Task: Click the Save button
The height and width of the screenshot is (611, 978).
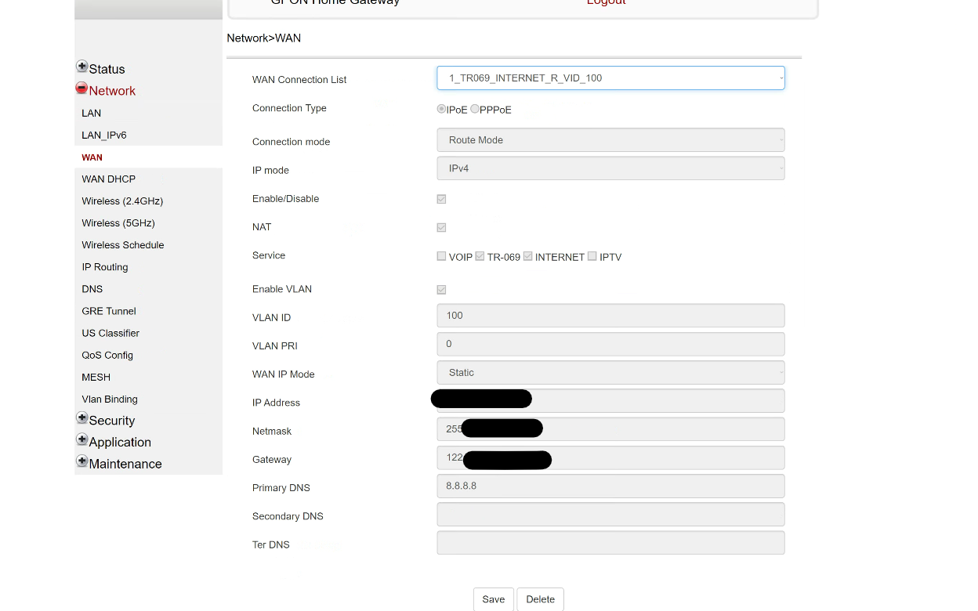Action: coord(493,599)
